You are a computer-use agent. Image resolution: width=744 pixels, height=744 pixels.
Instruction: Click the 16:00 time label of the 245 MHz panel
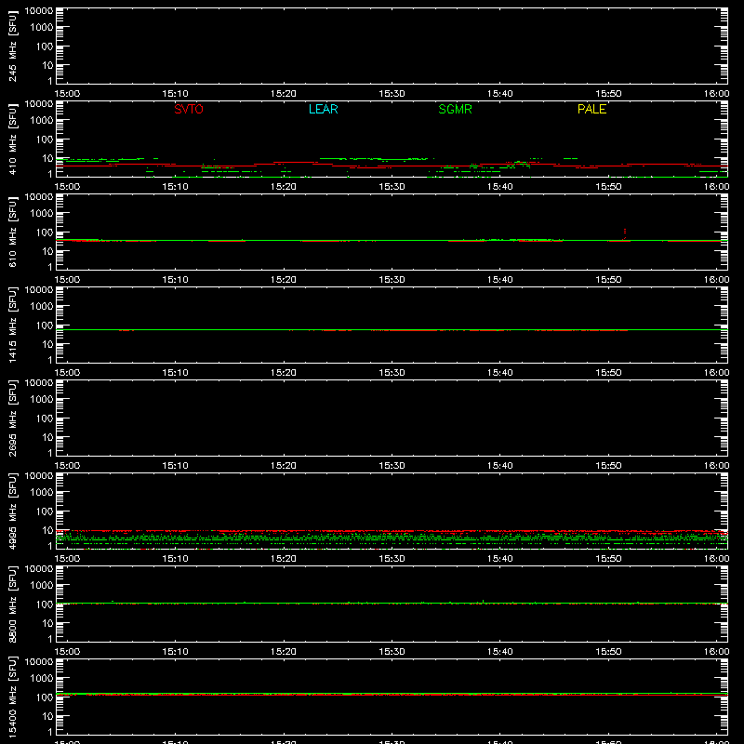(716, 94)
